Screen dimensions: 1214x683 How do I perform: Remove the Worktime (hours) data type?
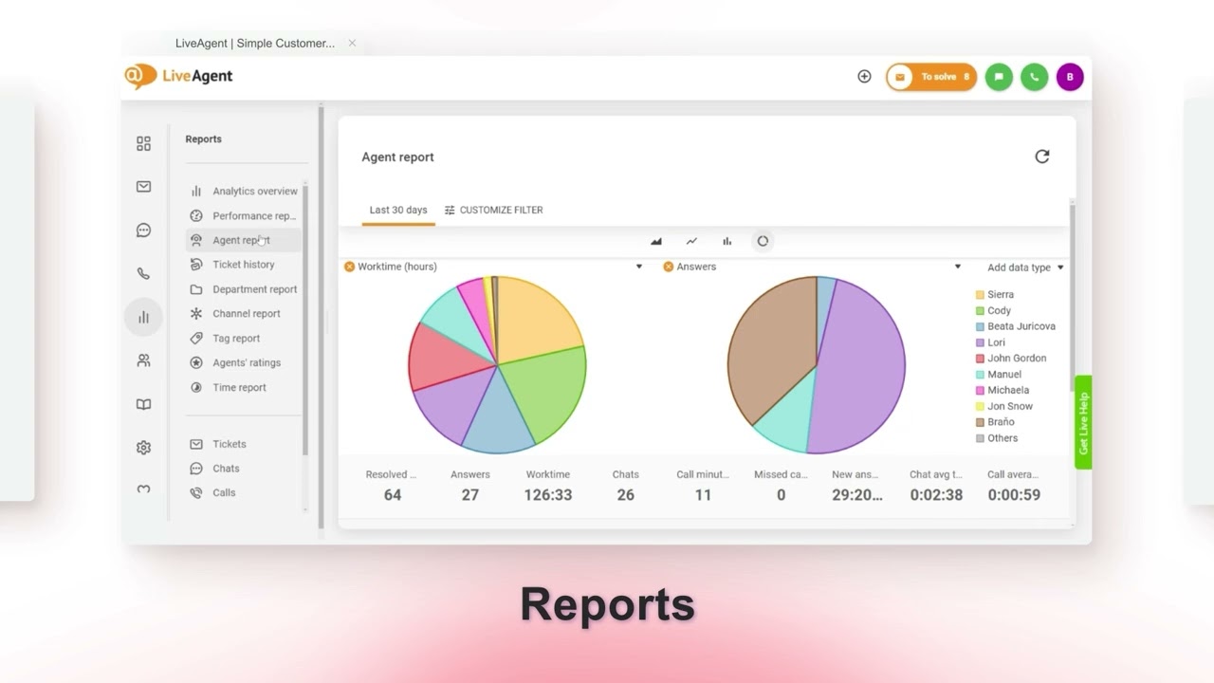(350, 267)
